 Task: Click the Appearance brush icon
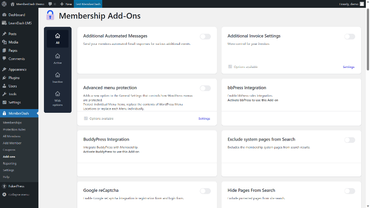(x=4, y=69)
